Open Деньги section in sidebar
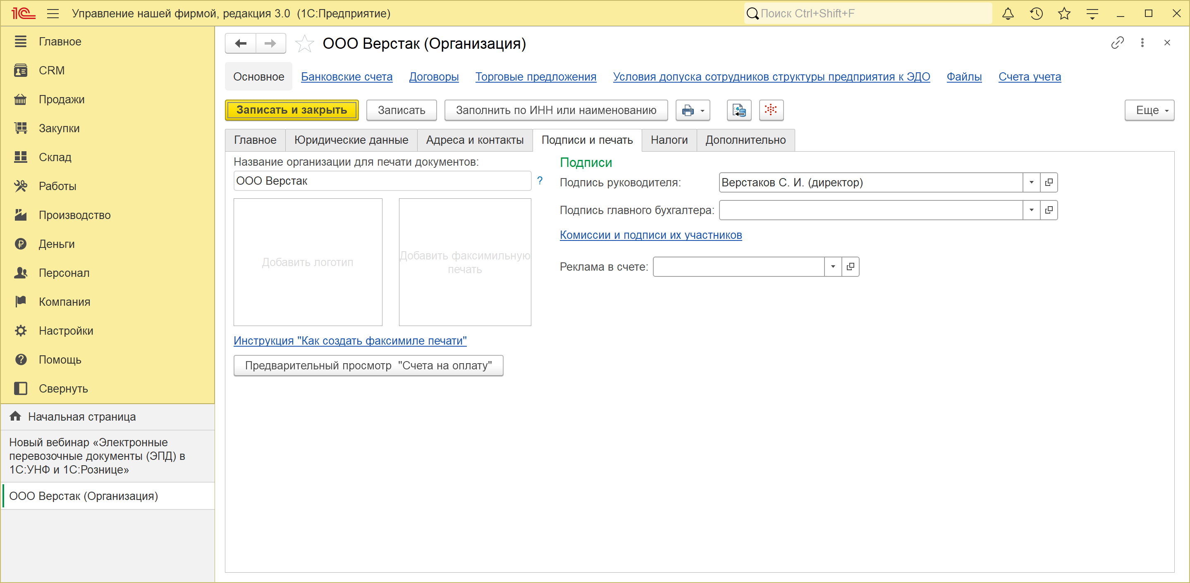The image size is (1190, 583). tap(108, 244)
